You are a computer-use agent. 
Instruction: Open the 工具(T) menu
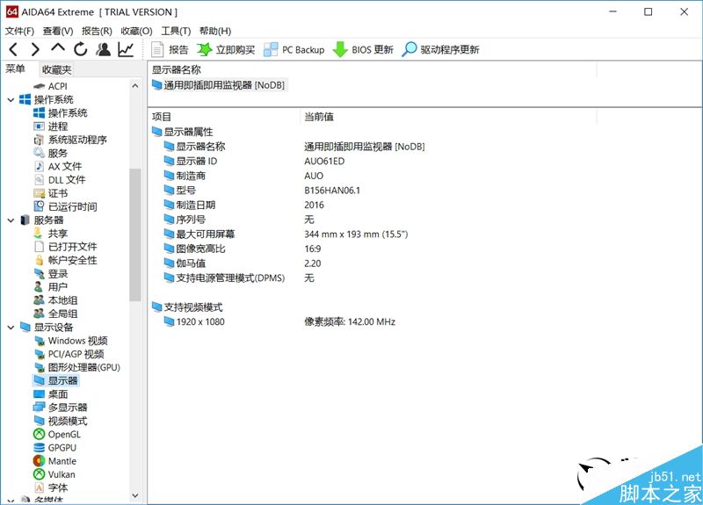[177, 31]
